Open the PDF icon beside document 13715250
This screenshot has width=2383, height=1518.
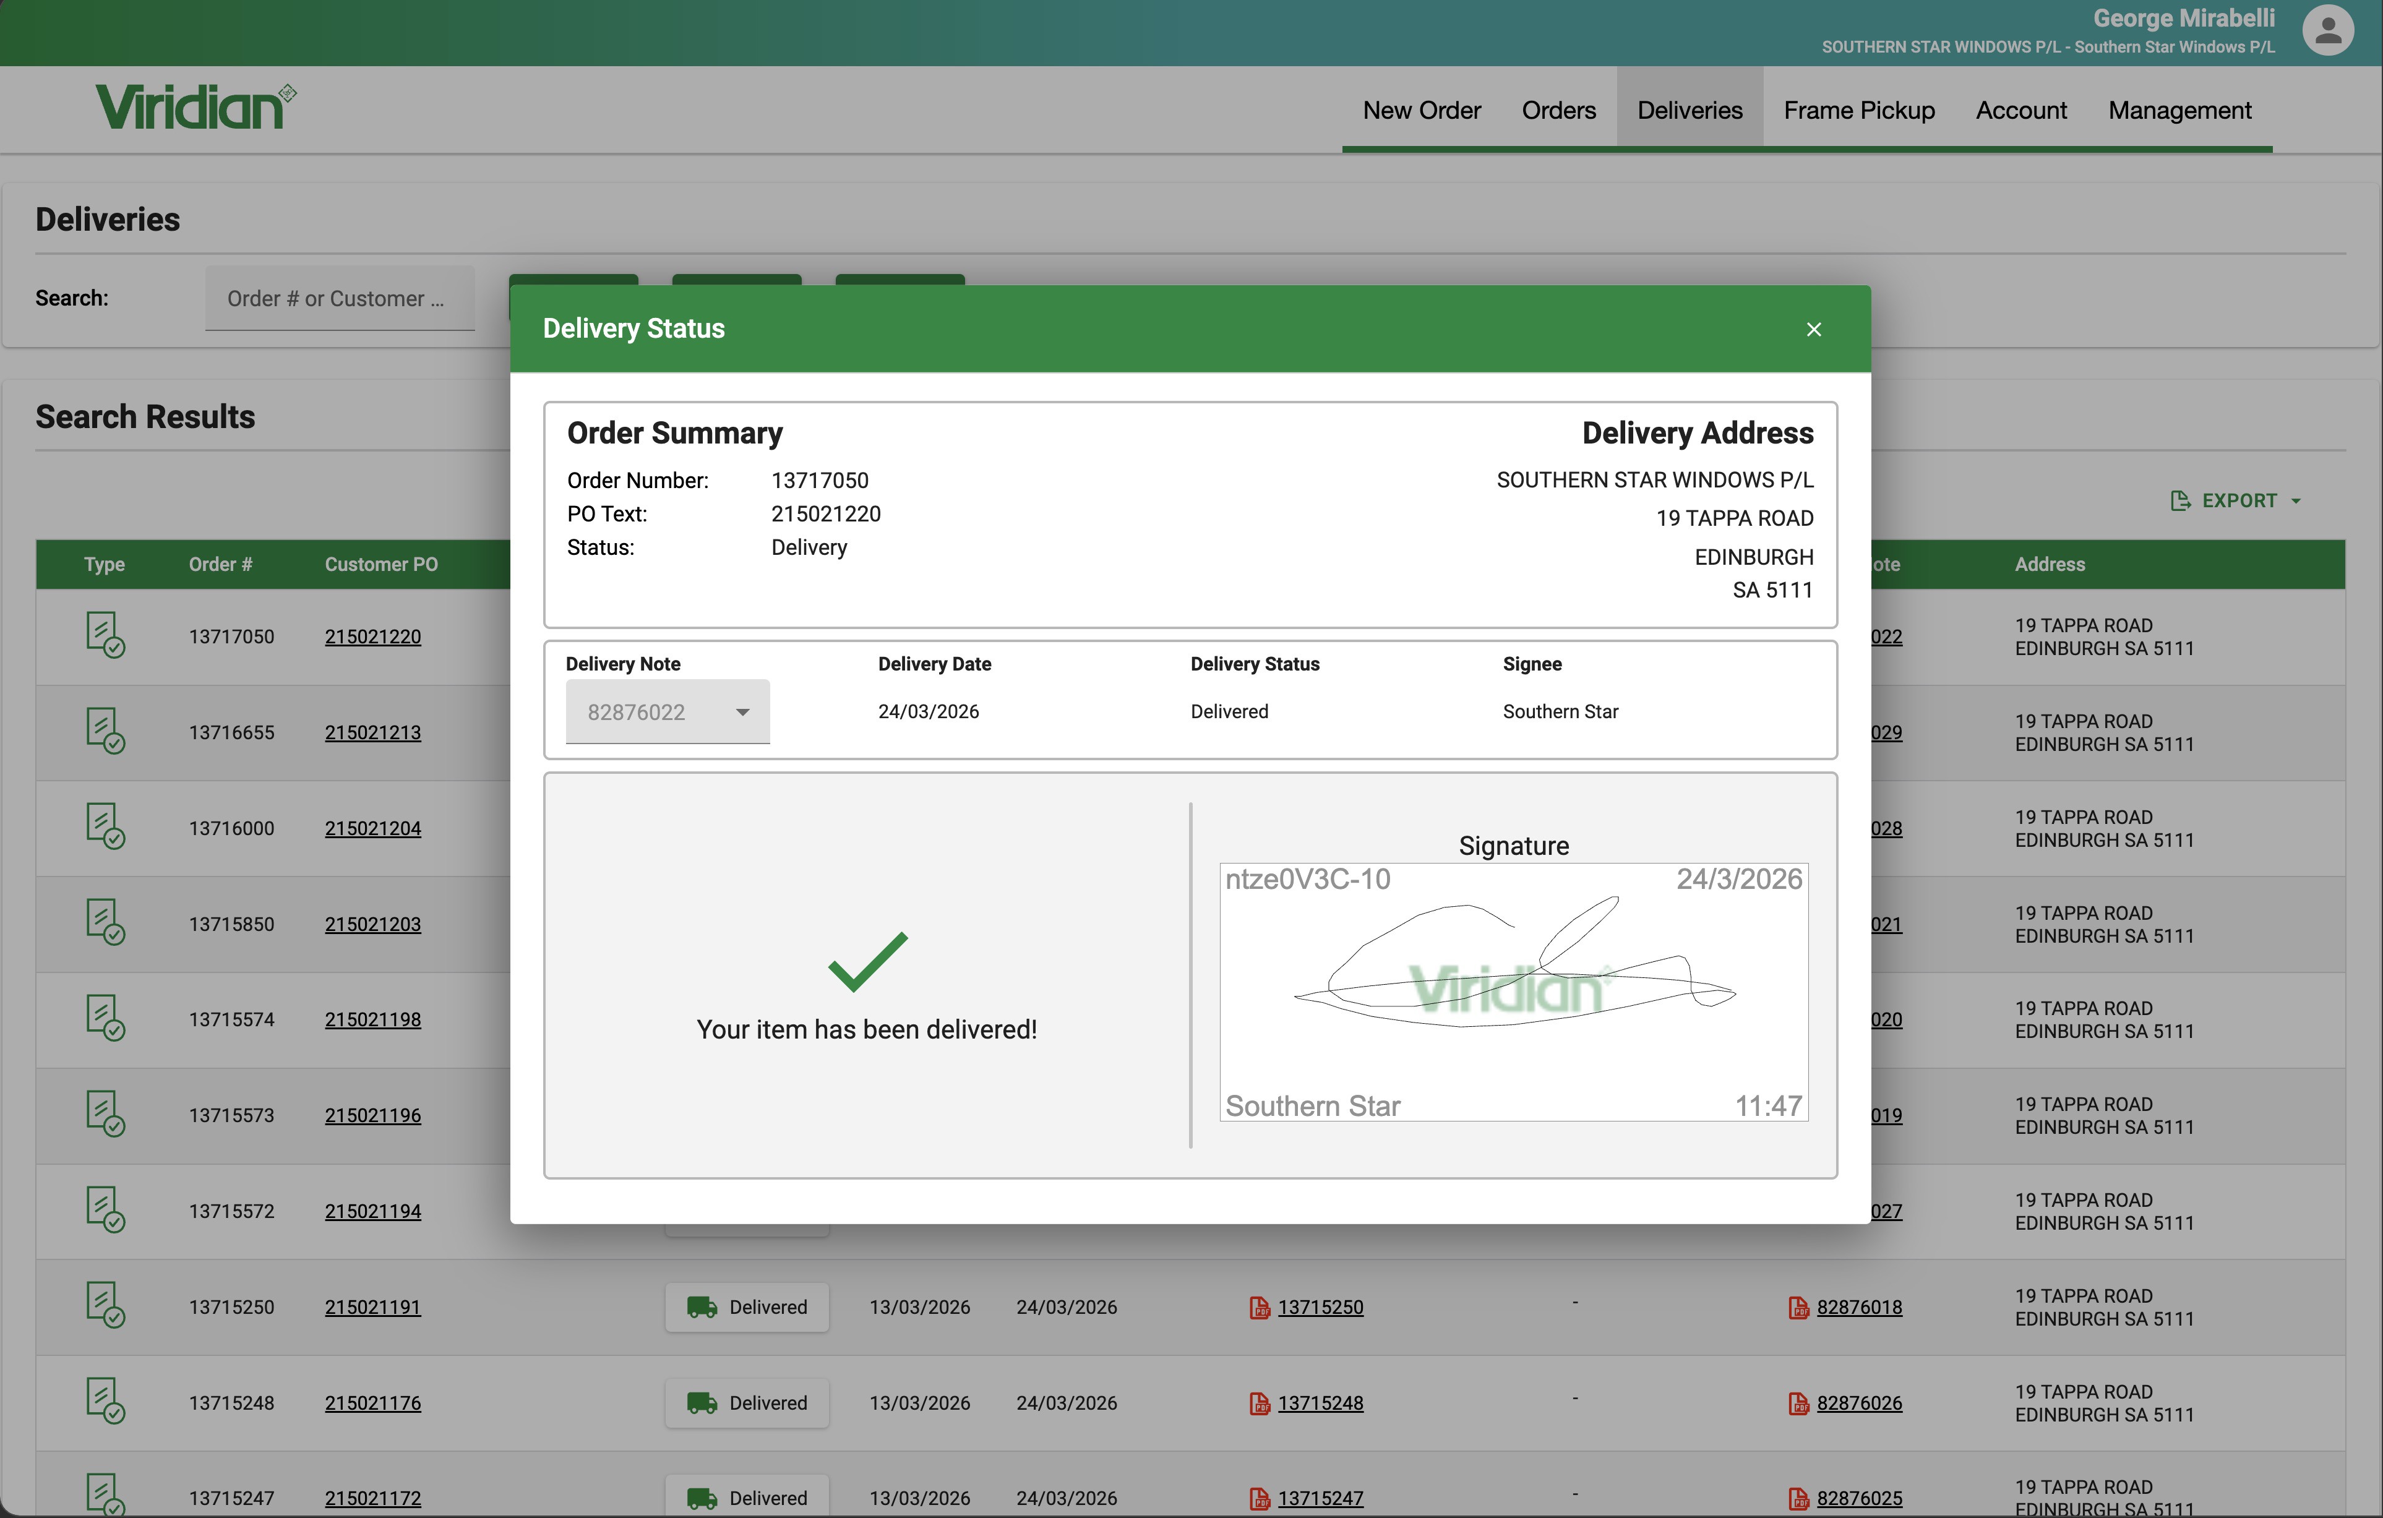click(1259, 1307)
